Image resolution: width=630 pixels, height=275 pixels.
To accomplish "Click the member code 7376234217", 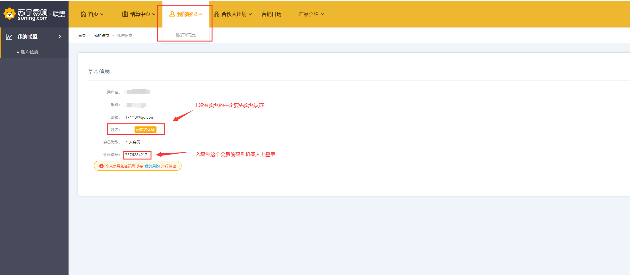I will [136, 155].
